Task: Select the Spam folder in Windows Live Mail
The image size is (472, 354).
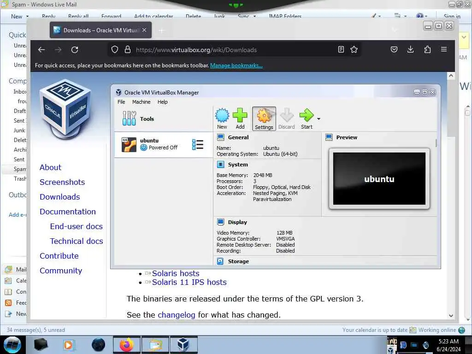Action: click(20, 169)
